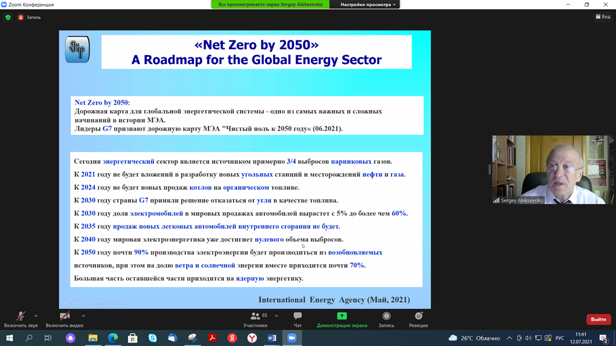Turn on camera with Включить видео

click(x=65, y=319)
